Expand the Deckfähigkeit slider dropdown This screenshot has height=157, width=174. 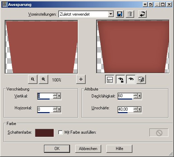pos(140,96)
